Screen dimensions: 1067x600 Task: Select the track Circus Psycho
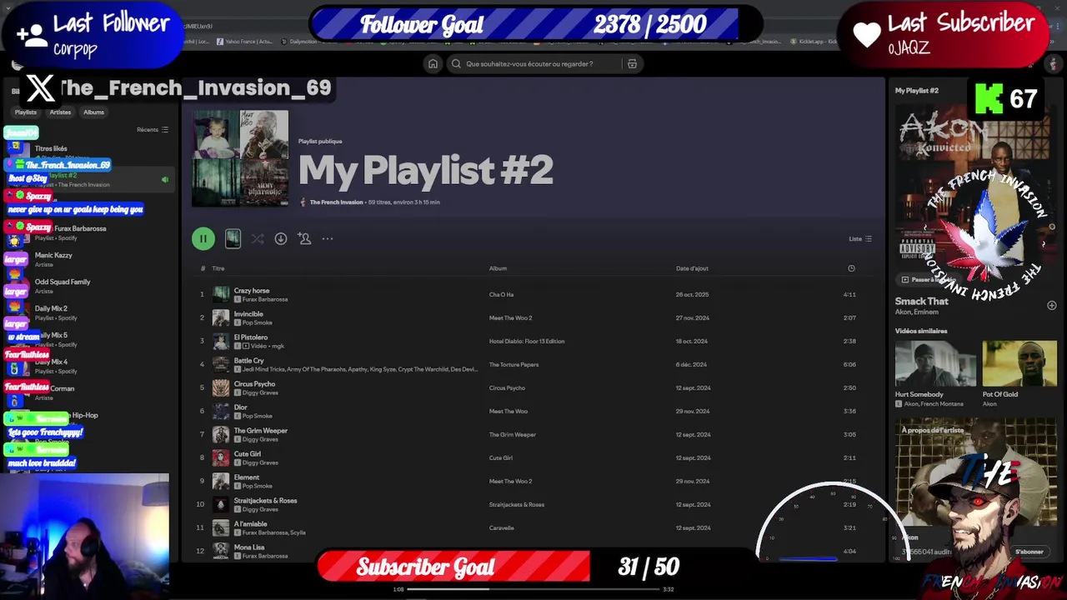pyautogui.click(x=254, y=384)
